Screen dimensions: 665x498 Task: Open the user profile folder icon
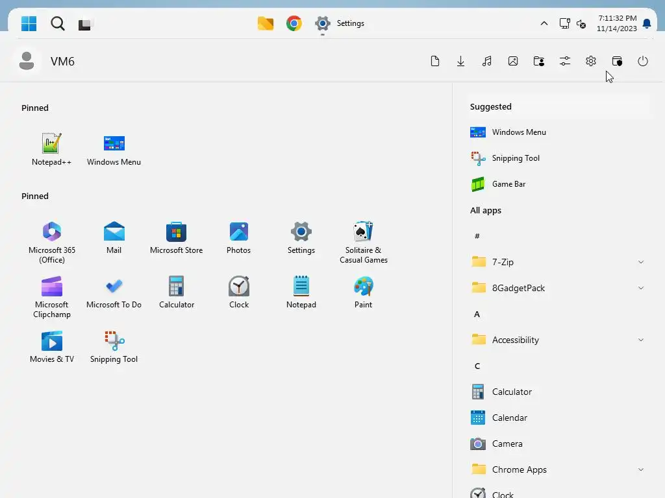pos(538,61)
